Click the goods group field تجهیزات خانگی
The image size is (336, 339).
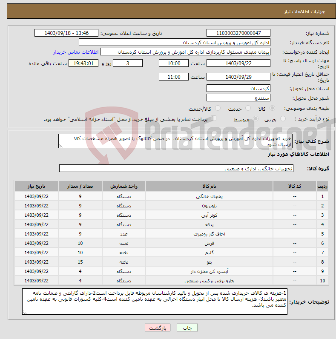click(176, 168)
